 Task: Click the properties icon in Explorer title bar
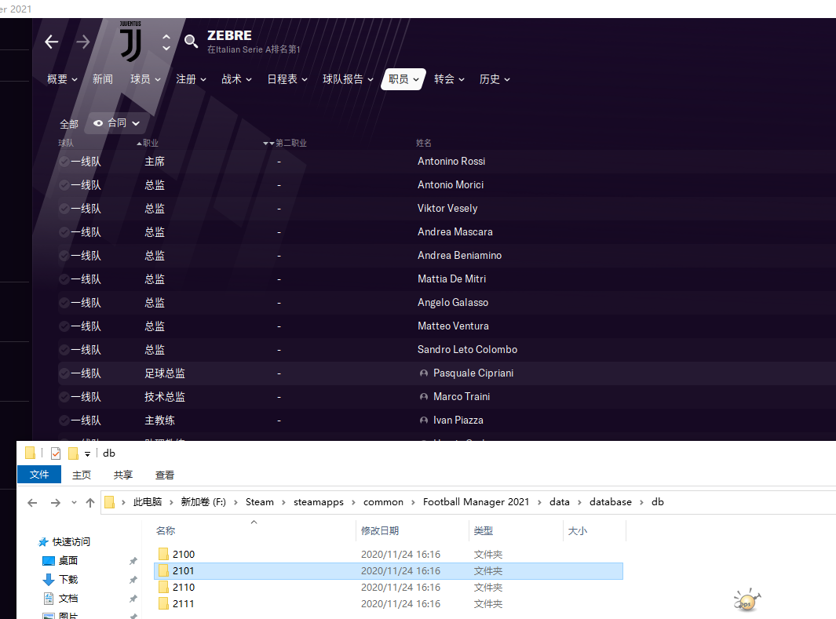click(56, 453)
